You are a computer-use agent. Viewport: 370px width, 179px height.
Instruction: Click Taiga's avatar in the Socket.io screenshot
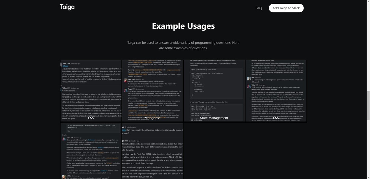click(64, 139)
